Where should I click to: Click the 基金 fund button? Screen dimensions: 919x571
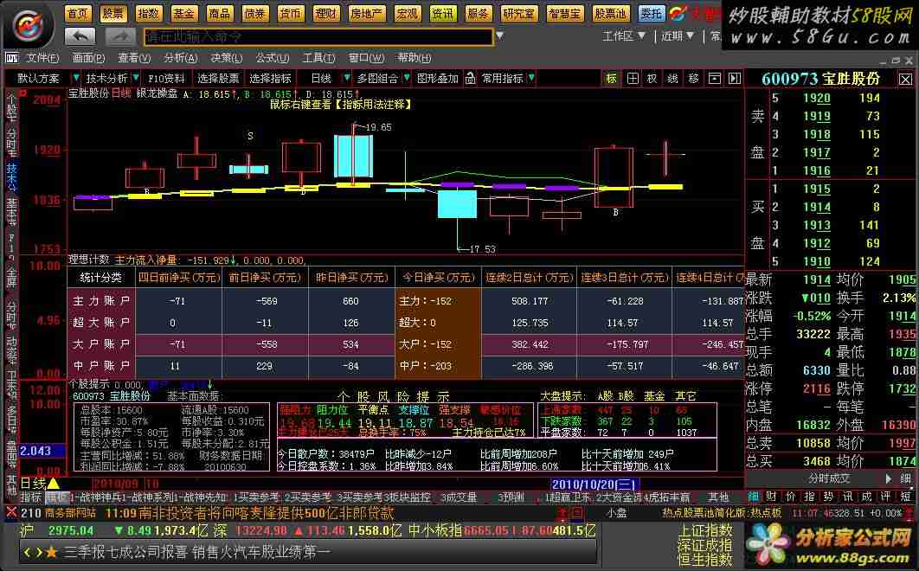183,13
